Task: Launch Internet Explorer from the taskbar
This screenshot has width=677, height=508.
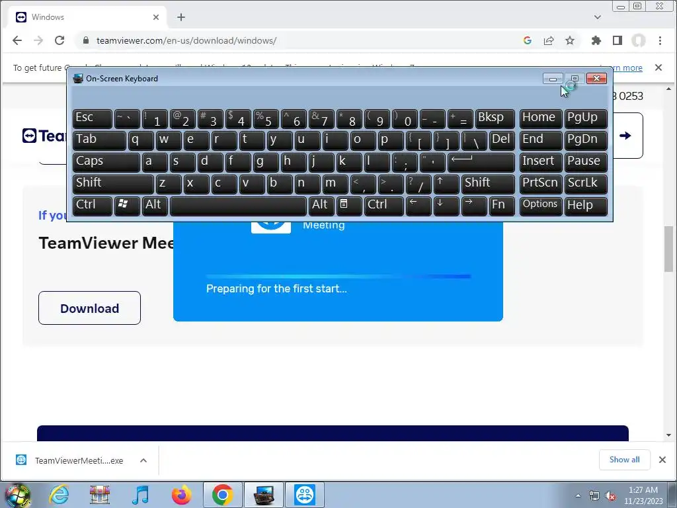Action: pos(58,495)
